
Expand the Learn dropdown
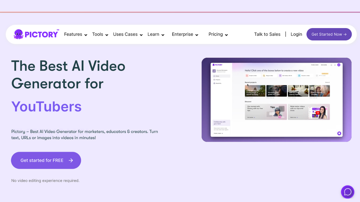[156, 35]
